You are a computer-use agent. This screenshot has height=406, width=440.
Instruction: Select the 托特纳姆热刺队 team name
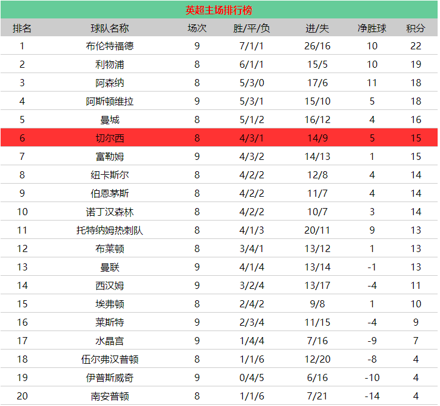tap(110, 230)
